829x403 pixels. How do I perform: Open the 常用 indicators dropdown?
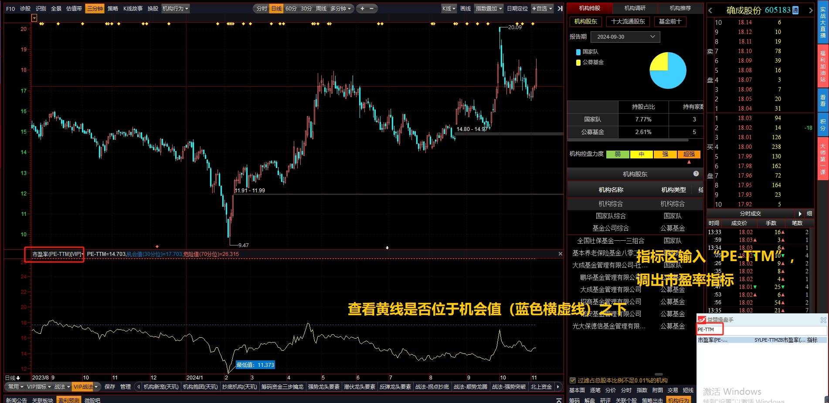pyautogui.click(x=15, y=386)
